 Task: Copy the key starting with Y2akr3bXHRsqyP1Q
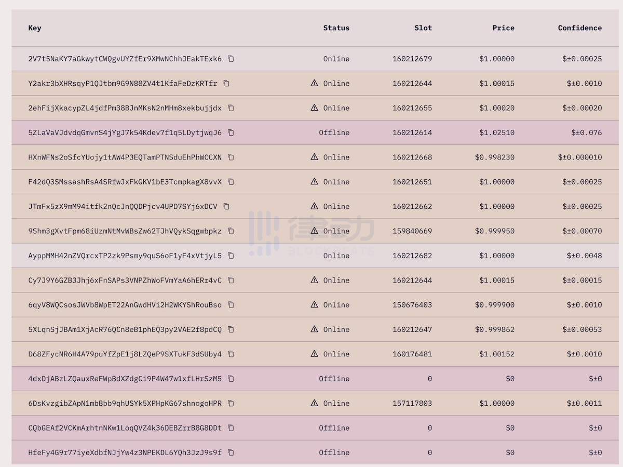point(226,83)
